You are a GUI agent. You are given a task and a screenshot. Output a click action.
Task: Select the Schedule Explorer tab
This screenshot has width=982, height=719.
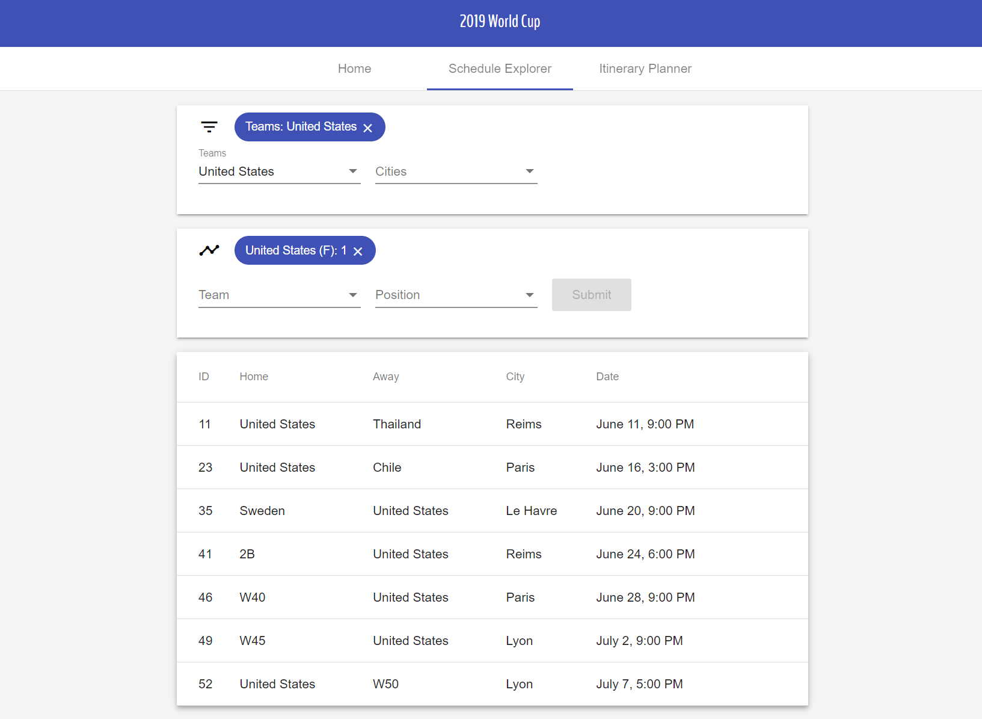[500, 69]
